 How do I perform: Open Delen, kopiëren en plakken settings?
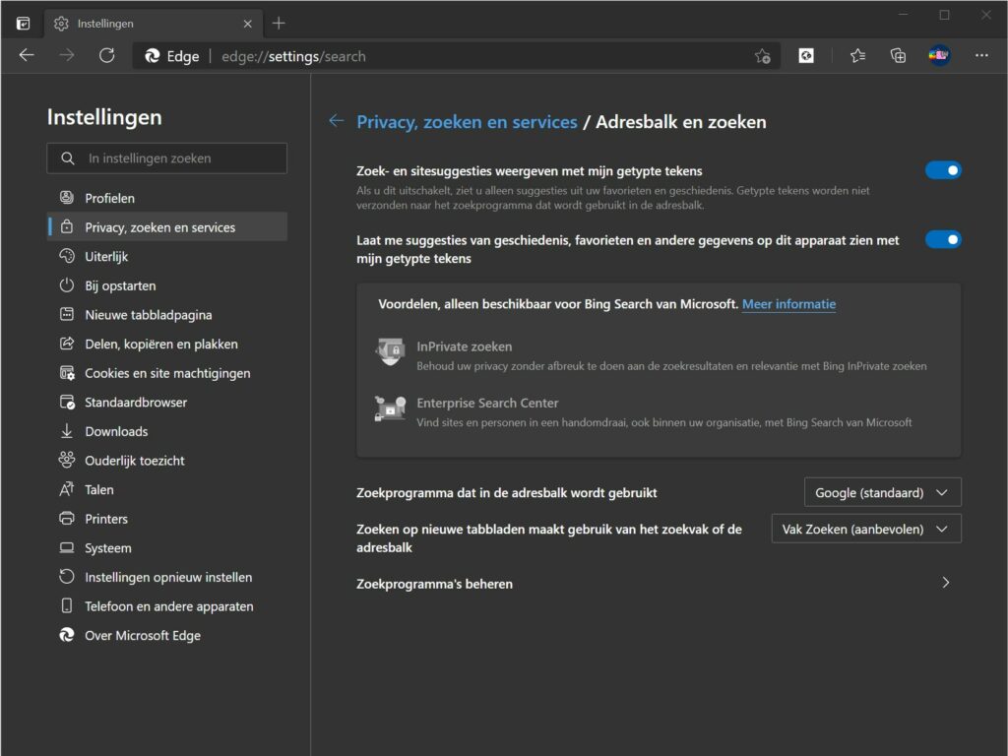click(x=167, y=344)
